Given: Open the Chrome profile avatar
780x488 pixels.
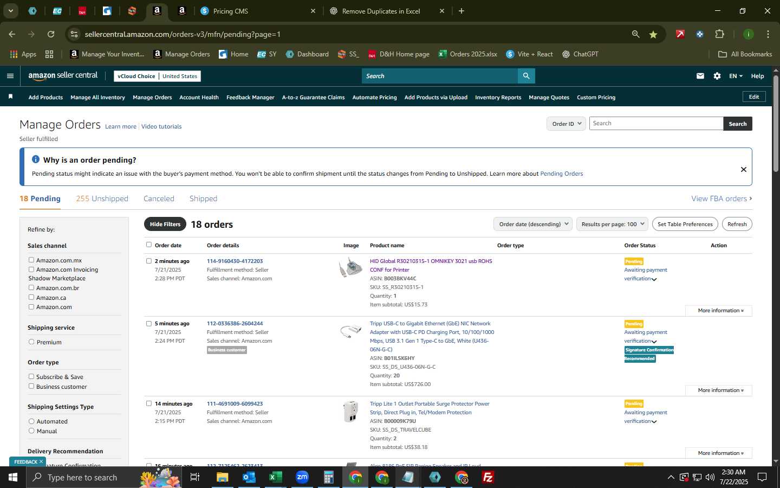Looking at the screenshot, I should [x=749, y=34].
